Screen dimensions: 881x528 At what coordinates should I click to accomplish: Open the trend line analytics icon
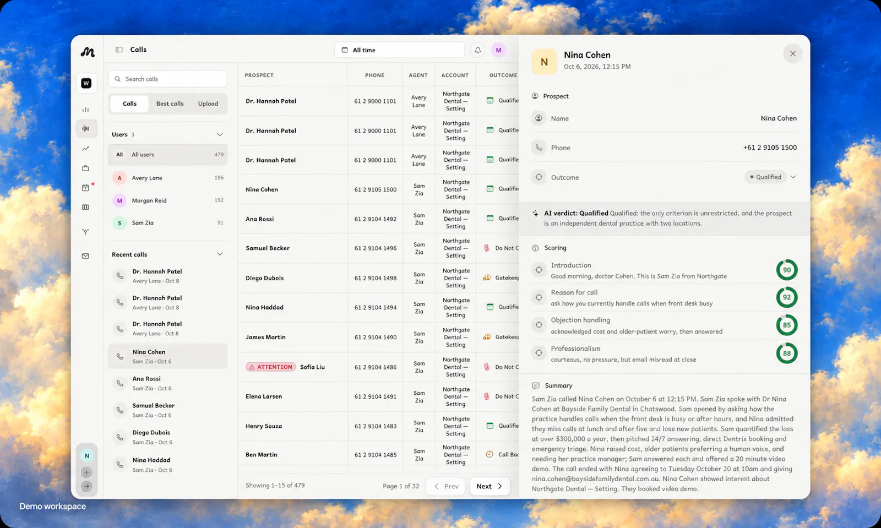[x=86, y=149]
